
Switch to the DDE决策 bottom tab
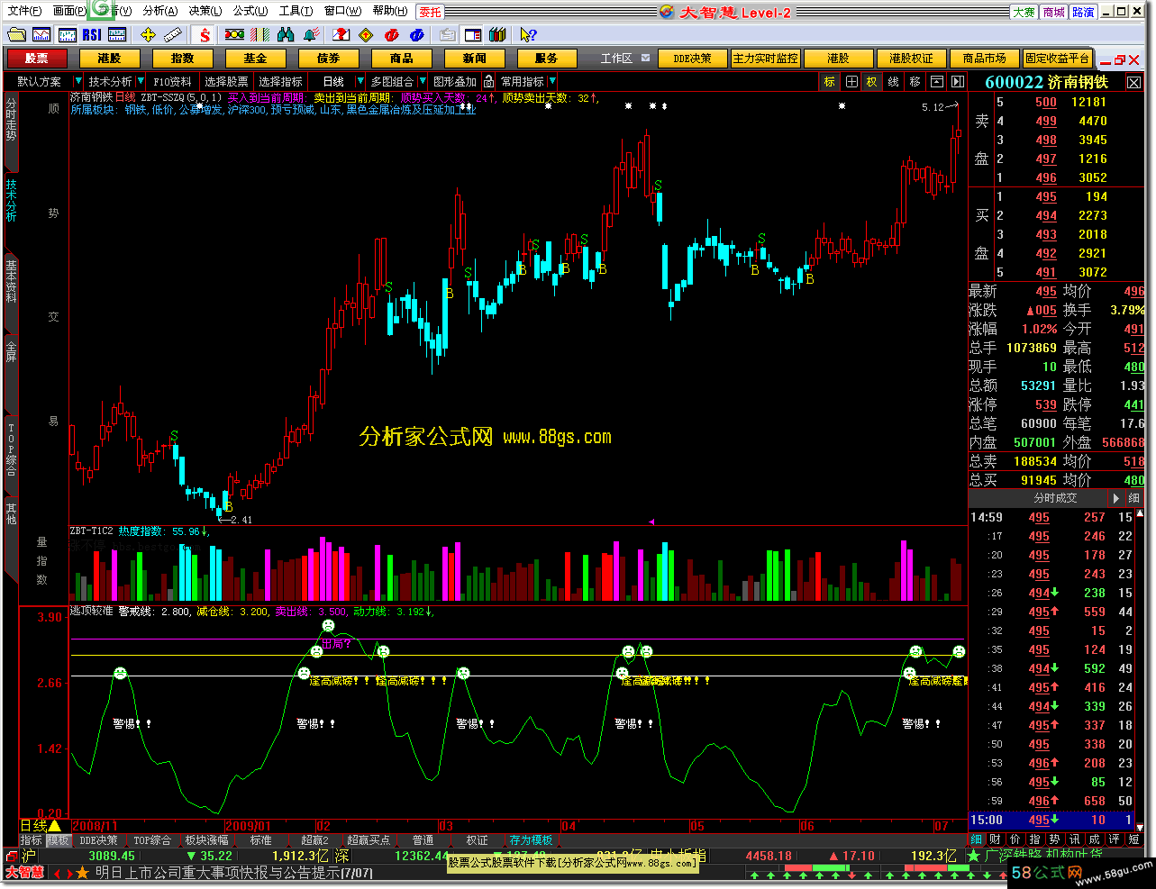(99, 840)
